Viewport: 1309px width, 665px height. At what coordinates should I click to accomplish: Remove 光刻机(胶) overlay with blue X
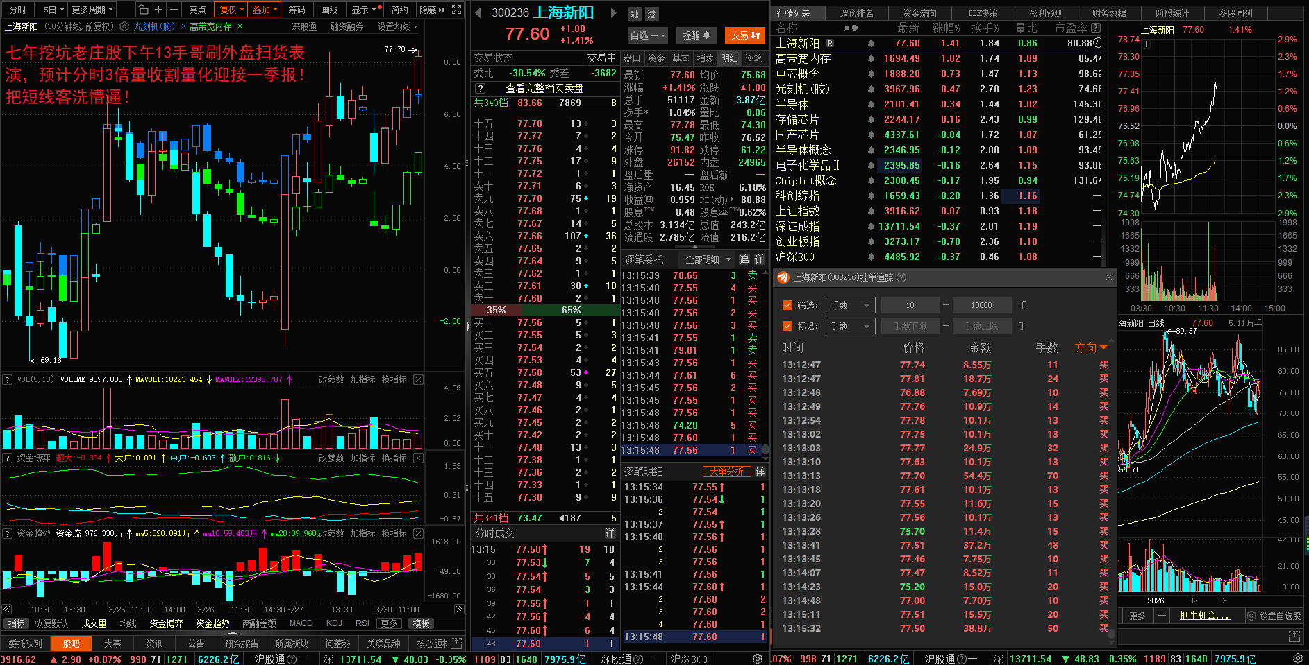pyautogui.click(x=183, y=26)
